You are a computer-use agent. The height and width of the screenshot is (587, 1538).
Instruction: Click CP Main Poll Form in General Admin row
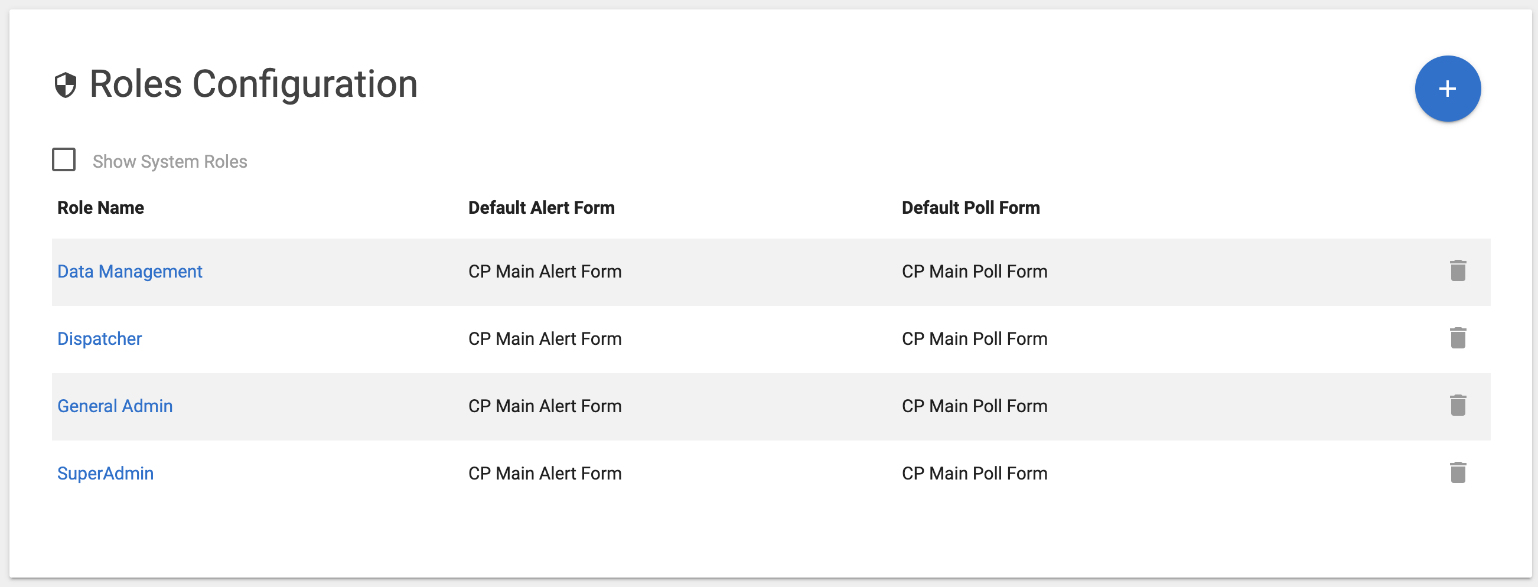974,406
